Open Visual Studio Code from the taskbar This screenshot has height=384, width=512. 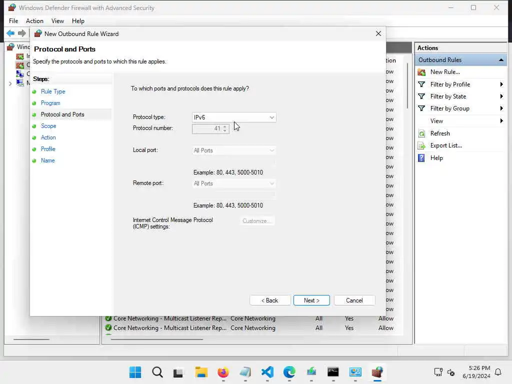[267, 372]
